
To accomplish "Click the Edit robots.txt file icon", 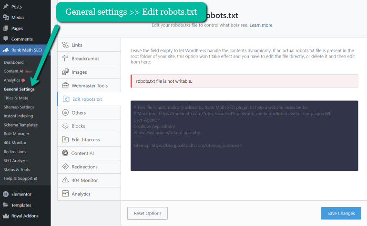I will click(x=66, y=99).
